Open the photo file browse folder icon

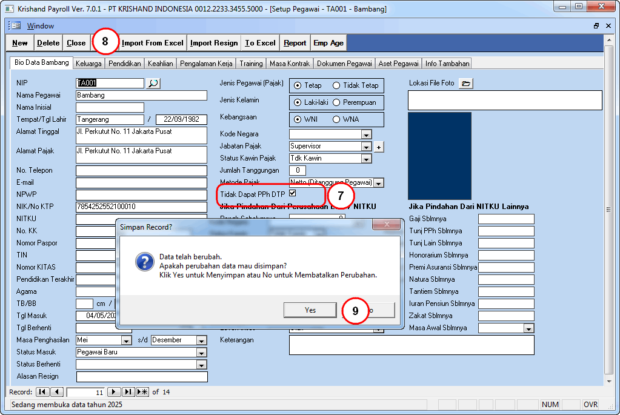(465, 83)
